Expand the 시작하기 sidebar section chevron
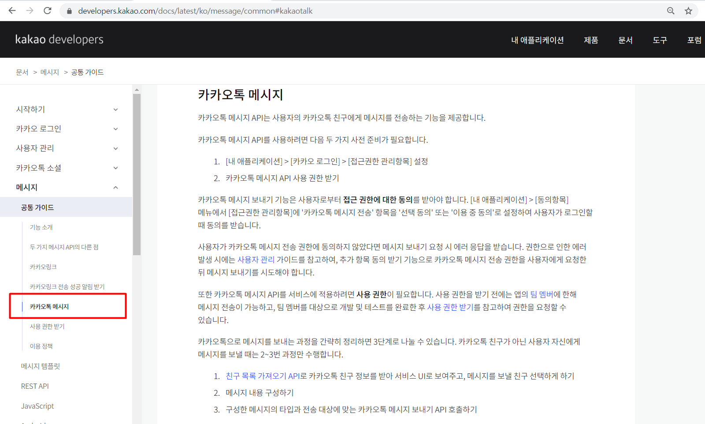Viewport: 705px width, 424px height. point(115,109)
